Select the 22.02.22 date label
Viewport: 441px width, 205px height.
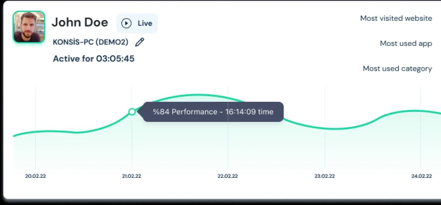point(228,176)
